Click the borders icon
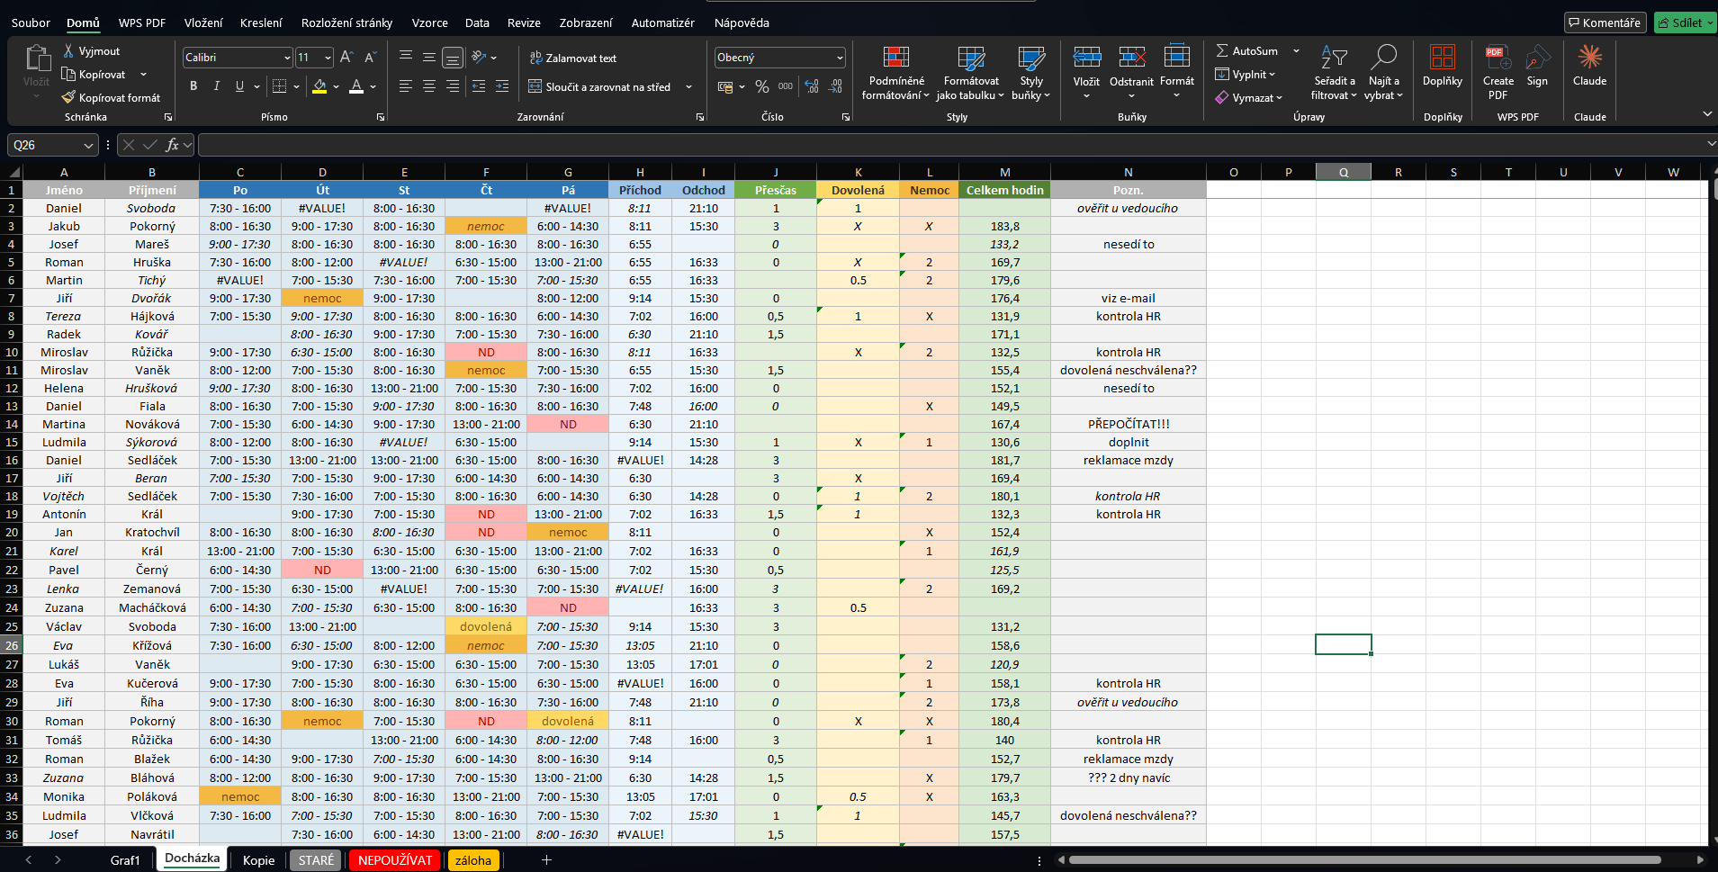The image size is (1718, 872). [x=279, y=86]
